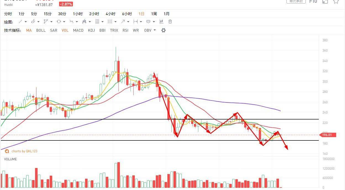Open the OBV indicator dropdown

coord(150,30)
